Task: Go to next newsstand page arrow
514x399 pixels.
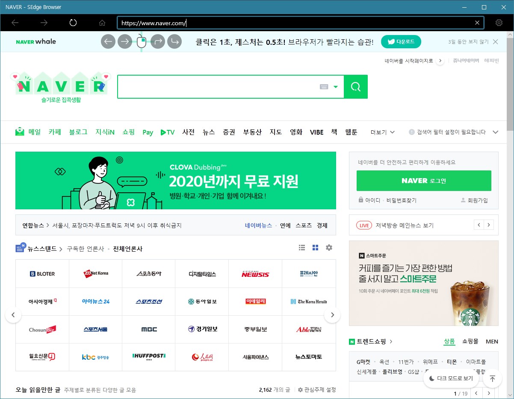Action: coord(332,315)
